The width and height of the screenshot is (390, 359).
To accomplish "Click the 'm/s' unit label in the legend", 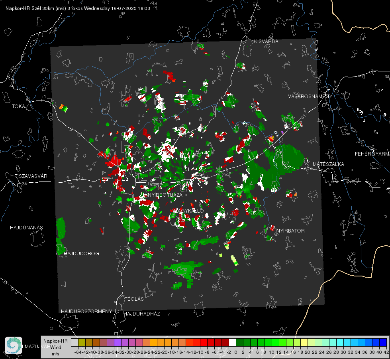I will coord(55,354).
